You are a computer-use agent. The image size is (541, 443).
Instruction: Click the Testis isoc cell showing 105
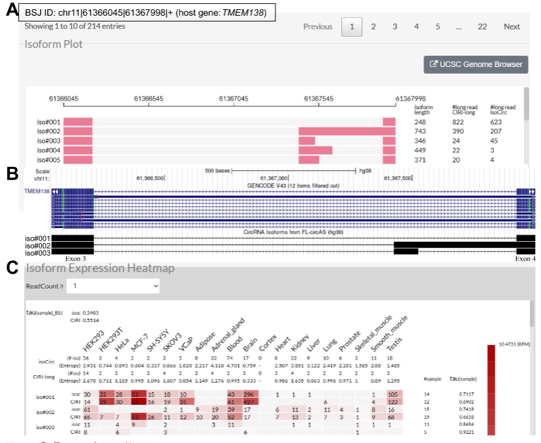[x=393, y=394]
